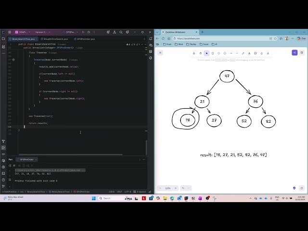Open IntelliJ Notifications bell icon
The image size is (308, 231).
click(x=151, y=38)
